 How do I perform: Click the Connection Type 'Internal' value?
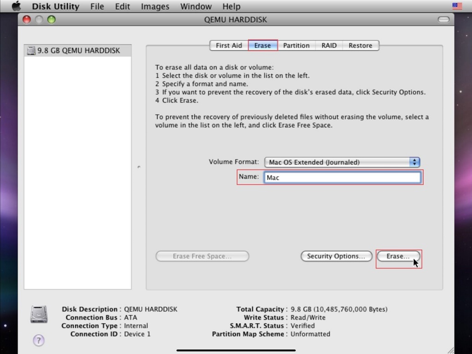(136, 326)
